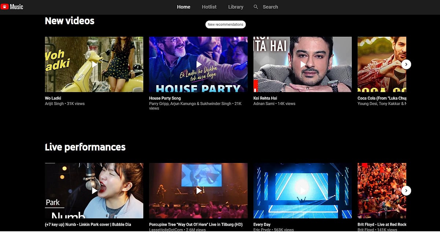This screenshot has height=232, width=440.
Task: Play the Linkin Park cover by Bubble Dia
Action: 94,191
